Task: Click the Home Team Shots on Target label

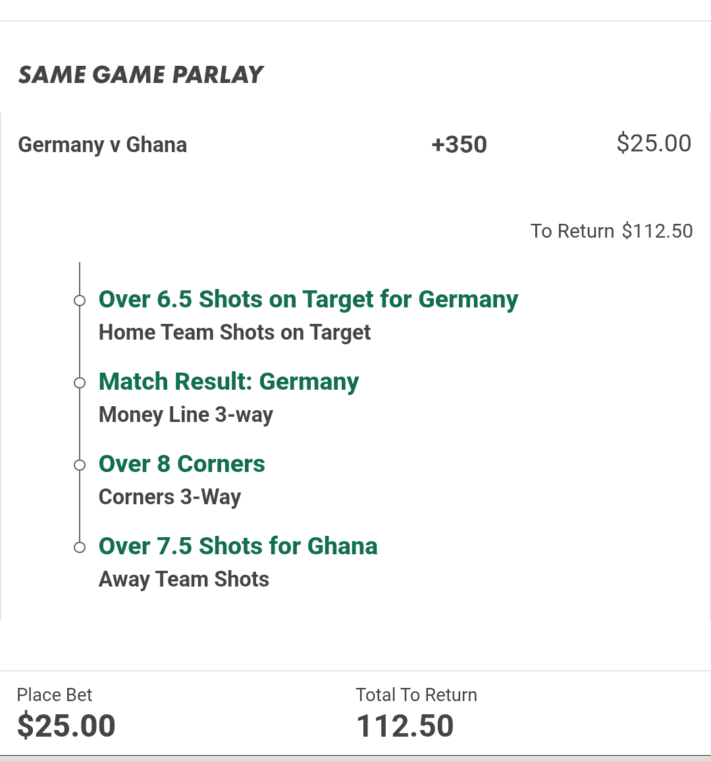Action: click(x=234, y=332)
